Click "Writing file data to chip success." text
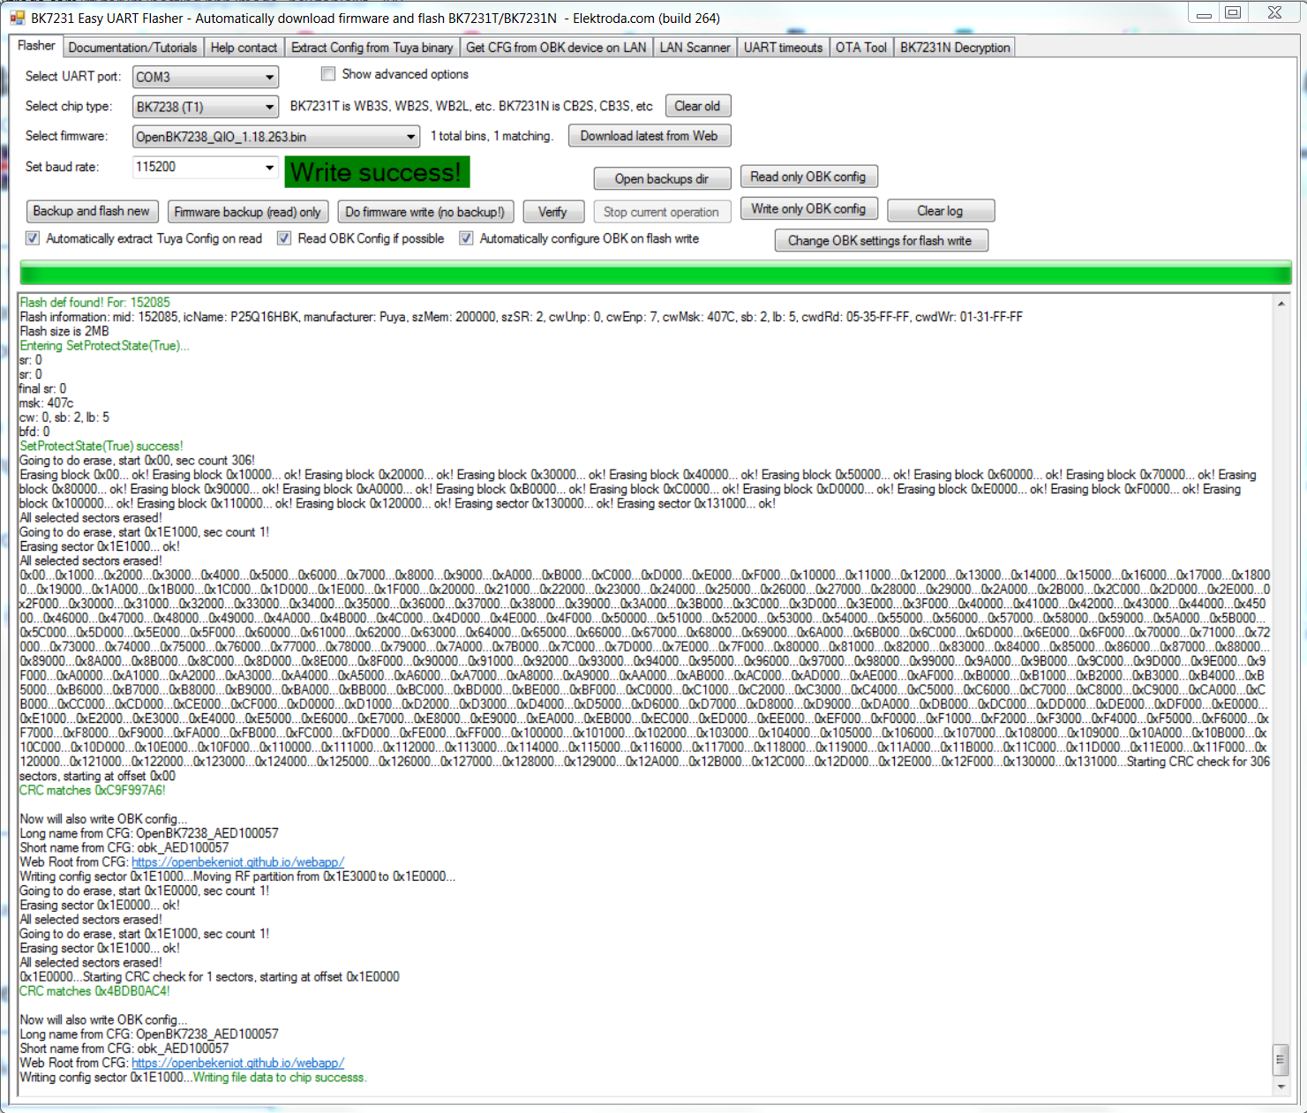This screenshot has height=1113, width=1307. coord(280,1077)
